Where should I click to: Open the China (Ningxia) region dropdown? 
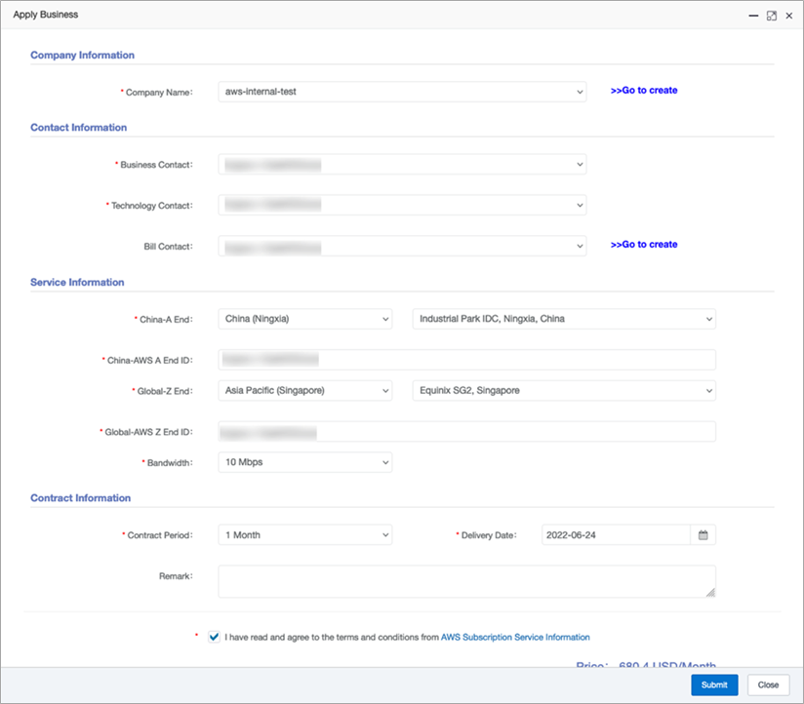pos(305,319)
